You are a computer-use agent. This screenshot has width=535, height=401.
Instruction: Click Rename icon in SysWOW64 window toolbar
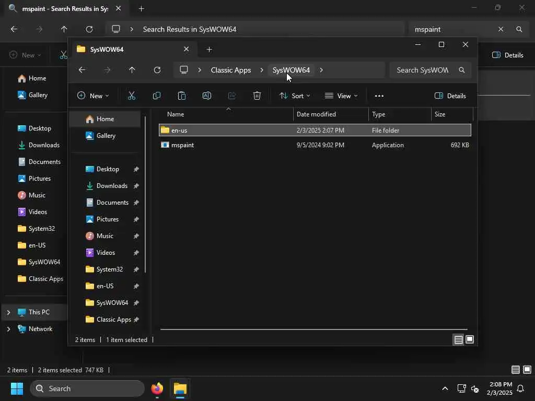tap(207, 96)
